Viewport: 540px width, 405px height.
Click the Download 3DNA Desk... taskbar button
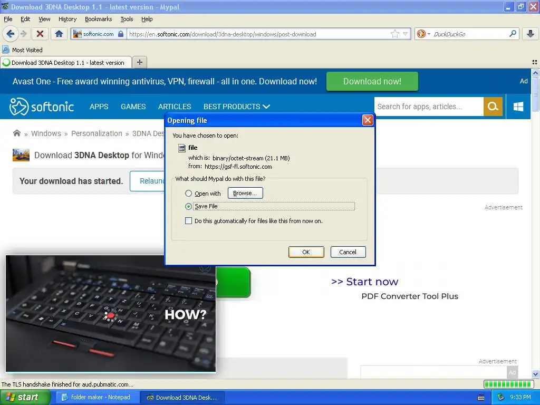(182, 397)
